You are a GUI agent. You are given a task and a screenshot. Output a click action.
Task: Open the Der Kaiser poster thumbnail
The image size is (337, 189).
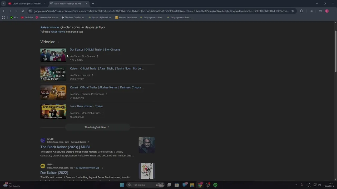point(147,171)
